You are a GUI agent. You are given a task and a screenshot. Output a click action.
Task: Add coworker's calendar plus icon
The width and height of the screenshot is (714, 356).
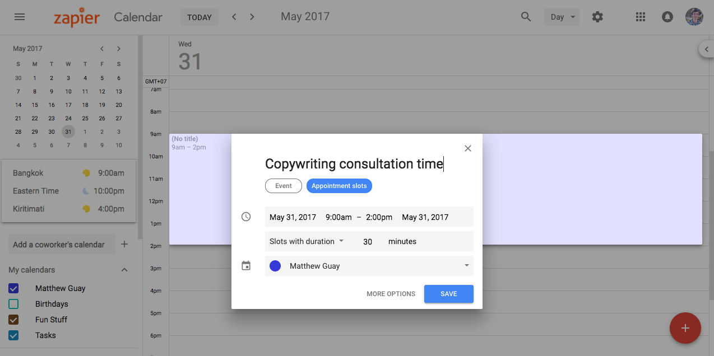124,244
